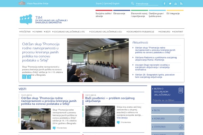Open SOCIJALNO UKLJUČIVANJE U EU menu

[106, 32]
